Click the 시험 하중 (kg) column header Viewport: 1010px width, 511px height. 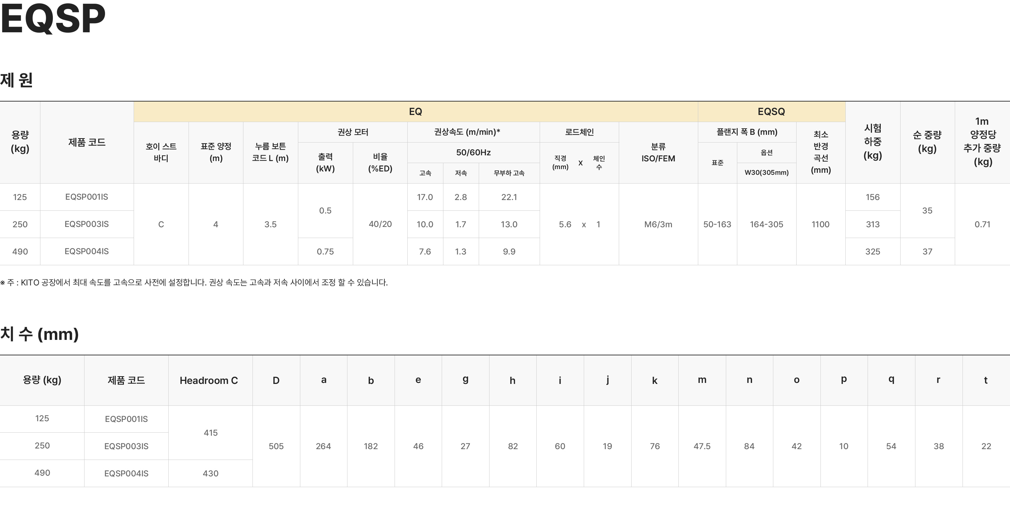click(872, 142)
